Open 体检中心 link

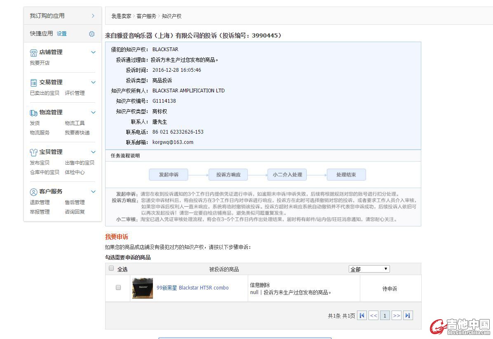pyautogui.click(x=75, y=172)
